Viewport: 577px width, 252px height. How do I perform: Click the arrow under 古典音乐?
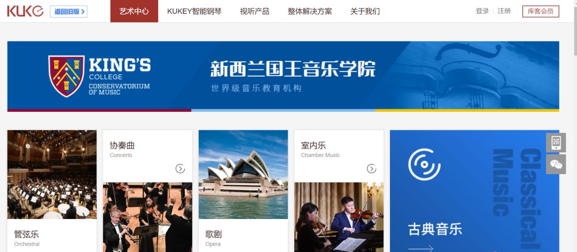point(420,248)
